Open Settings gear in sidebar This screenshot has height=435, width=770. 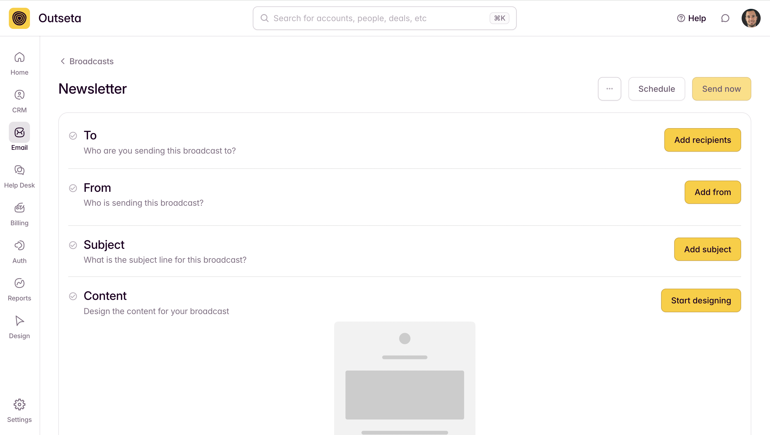[20, 405]
